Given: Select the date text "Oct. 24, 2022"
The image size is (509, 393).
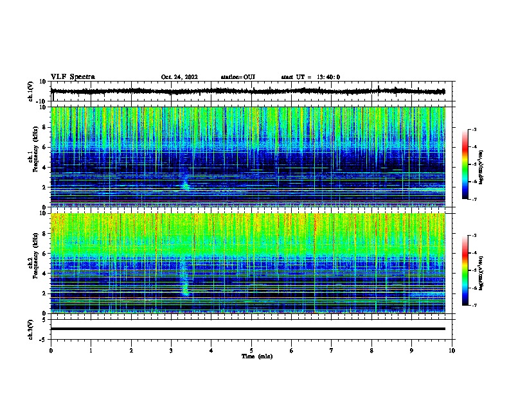Looking at the screenshot, I should click(x=179, y=77).
